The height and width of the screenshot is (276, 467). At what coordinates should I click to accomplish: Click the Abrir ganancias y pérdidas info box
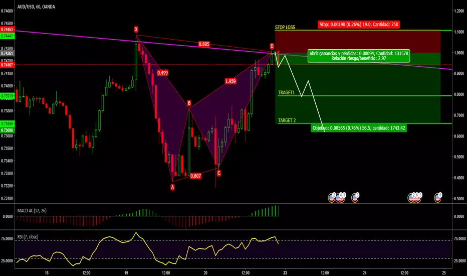(359, 56)
